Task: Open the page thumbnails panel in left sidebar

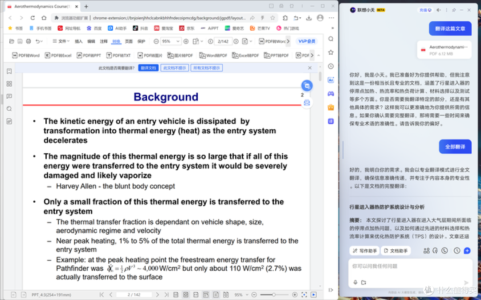Action: click(9, 84)
